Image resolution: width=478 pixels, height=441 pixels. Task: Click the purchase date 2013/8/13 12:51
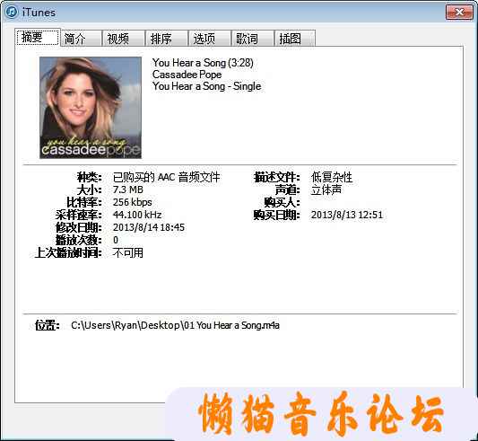click(x=347, y=215)
